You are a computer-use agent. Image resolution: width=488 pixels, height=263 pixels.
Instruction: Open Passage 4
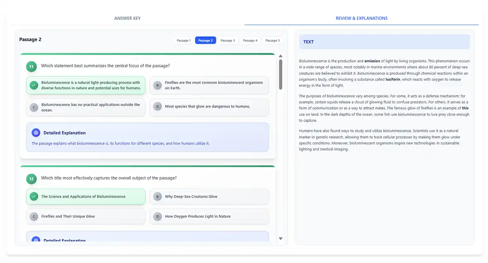tap(250, 40)
